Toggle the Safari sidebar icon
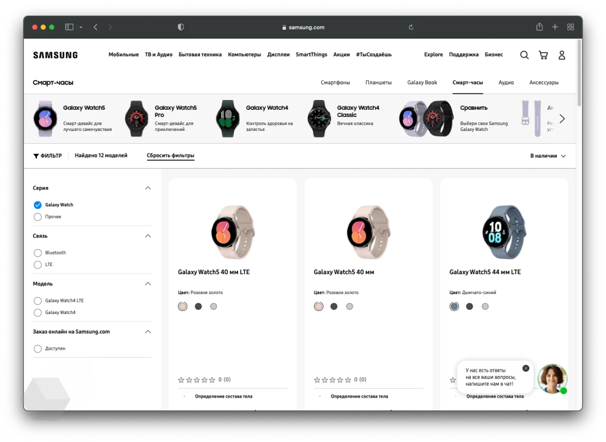 tap(69, 27)
